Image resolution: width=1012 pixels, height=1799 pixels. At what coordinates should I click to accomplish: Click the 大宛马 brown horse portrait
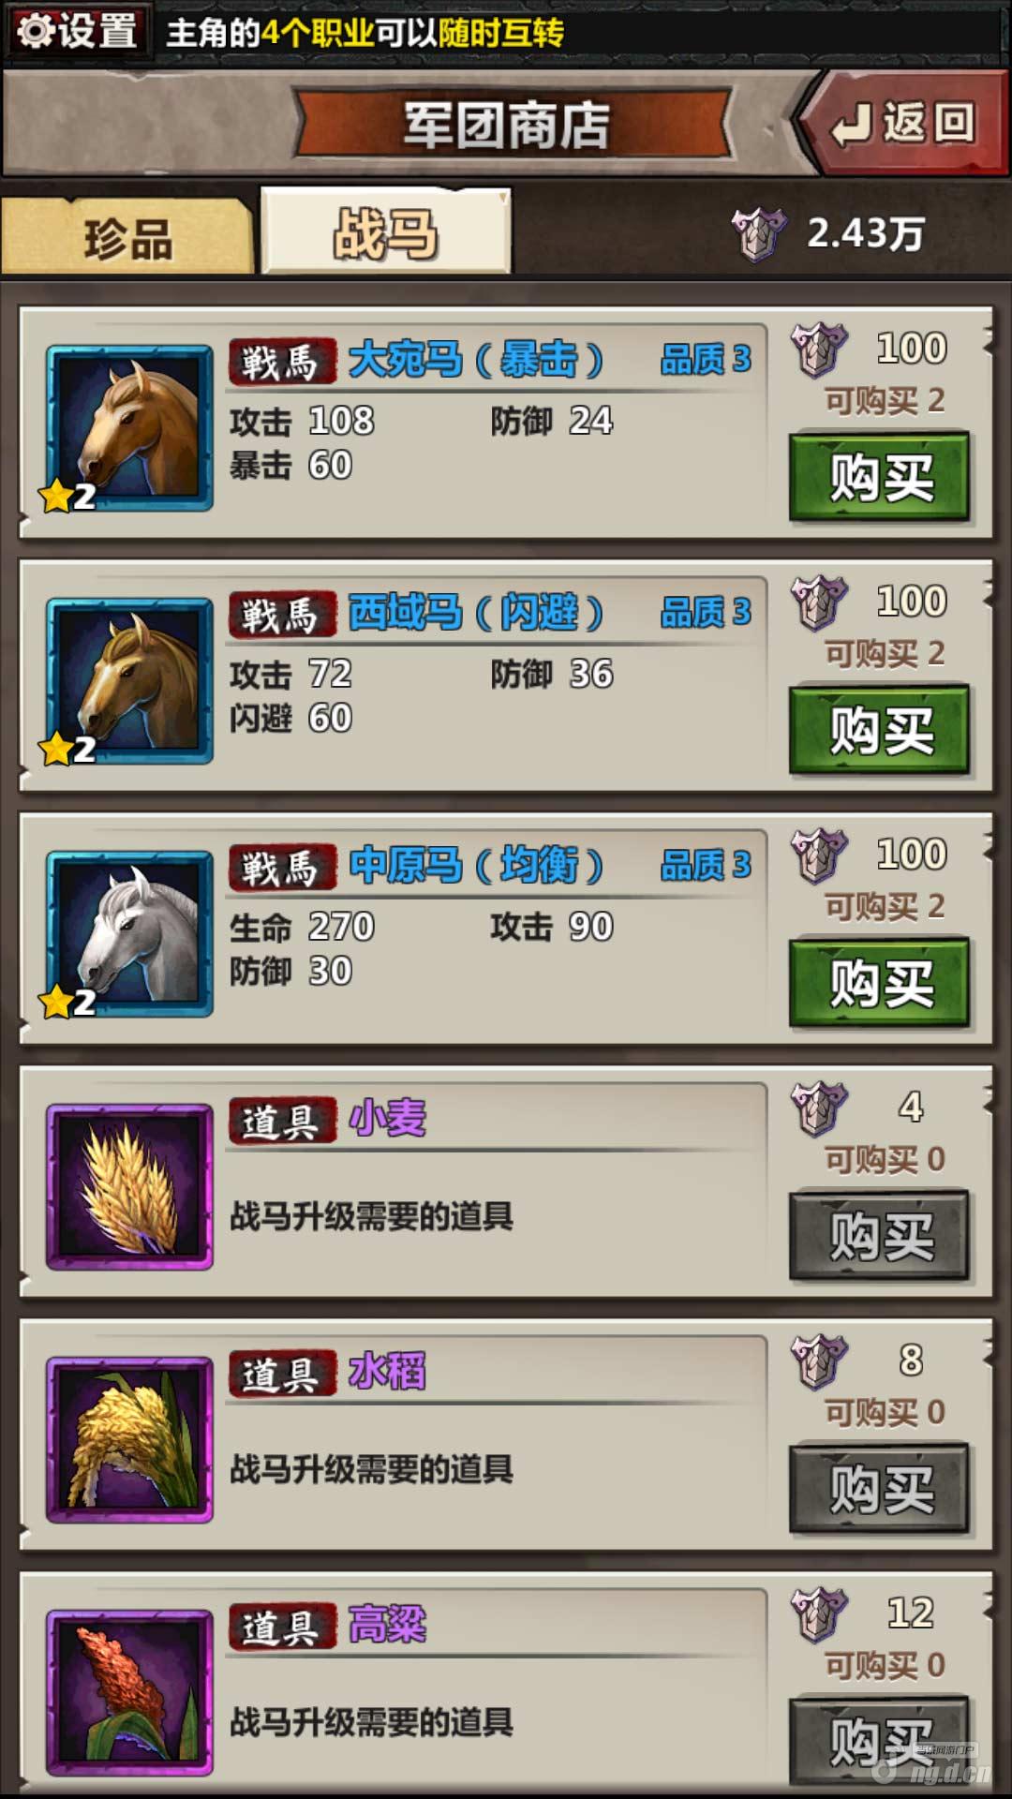(129, 428)
